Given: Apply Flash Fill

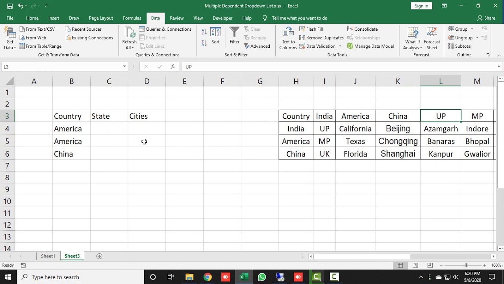Looking at the screenshot, I should (x=311, y=29).
